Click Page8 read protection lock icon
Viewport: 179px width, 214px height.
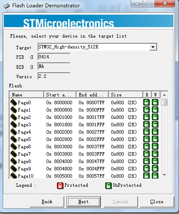click(x=147, y=161)
